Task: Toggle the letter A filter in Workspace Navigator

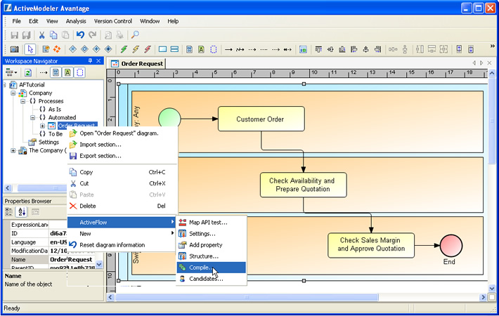Action: point(67,73)
